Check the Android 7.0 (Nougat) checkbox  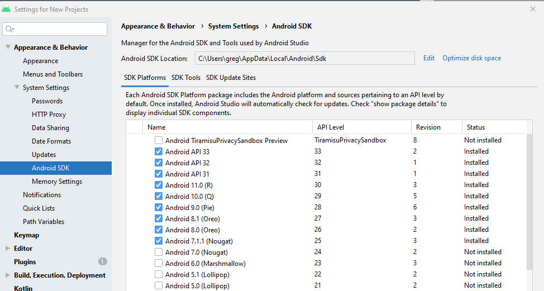tap(159, 252)
